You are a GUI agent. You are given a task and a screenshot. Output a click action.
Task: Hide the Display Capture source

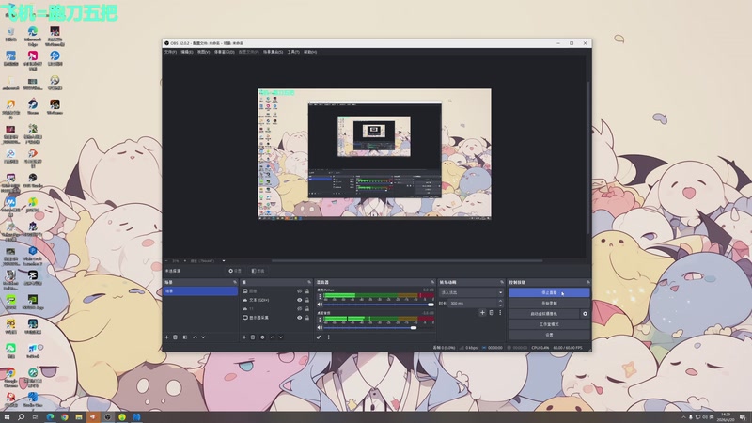pyautogui.click(x=299, y=318)
